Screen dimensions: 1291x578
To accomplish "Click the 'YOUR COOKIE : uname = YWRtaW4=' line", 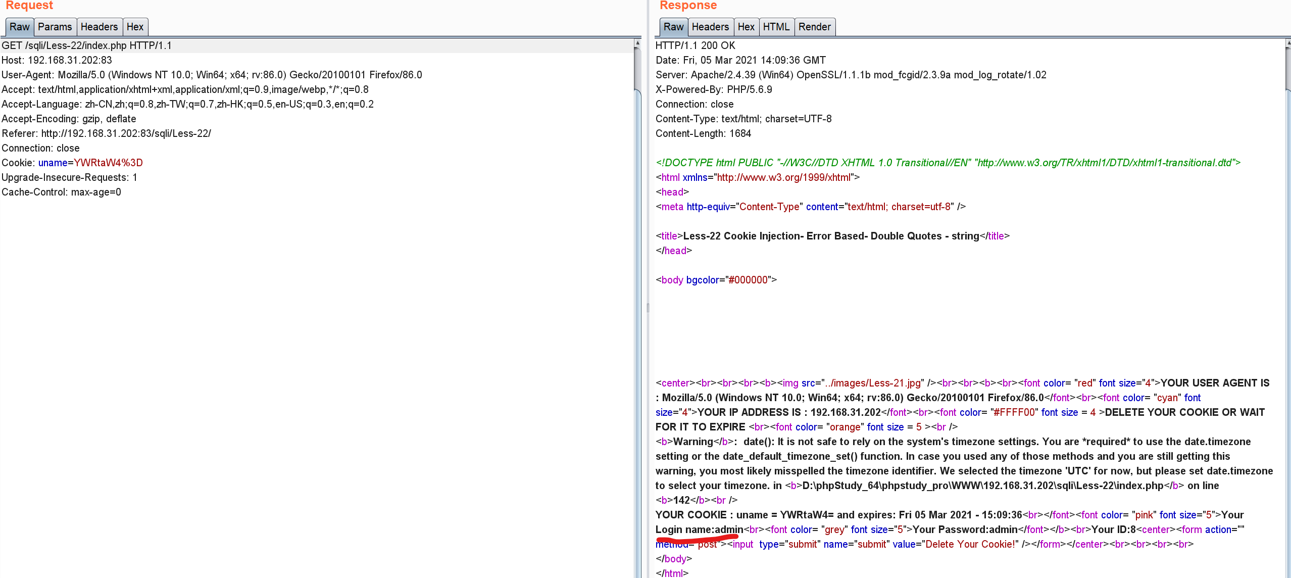I will tap(744, 515).
